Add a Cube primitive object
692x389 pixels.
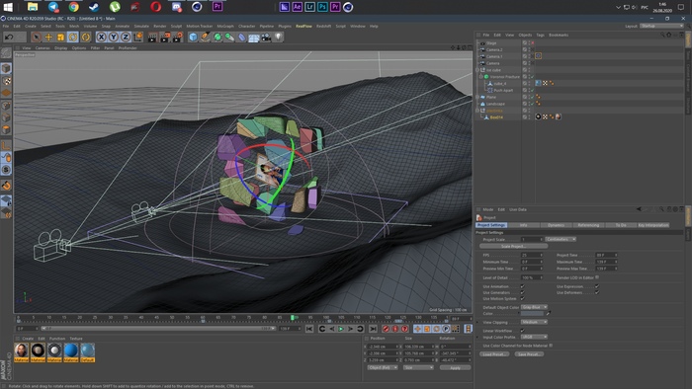(193, 38)
